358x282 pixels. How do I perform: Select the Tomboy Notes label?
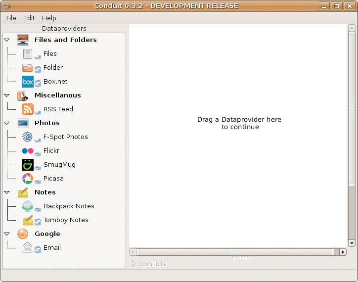coord(66,220)
